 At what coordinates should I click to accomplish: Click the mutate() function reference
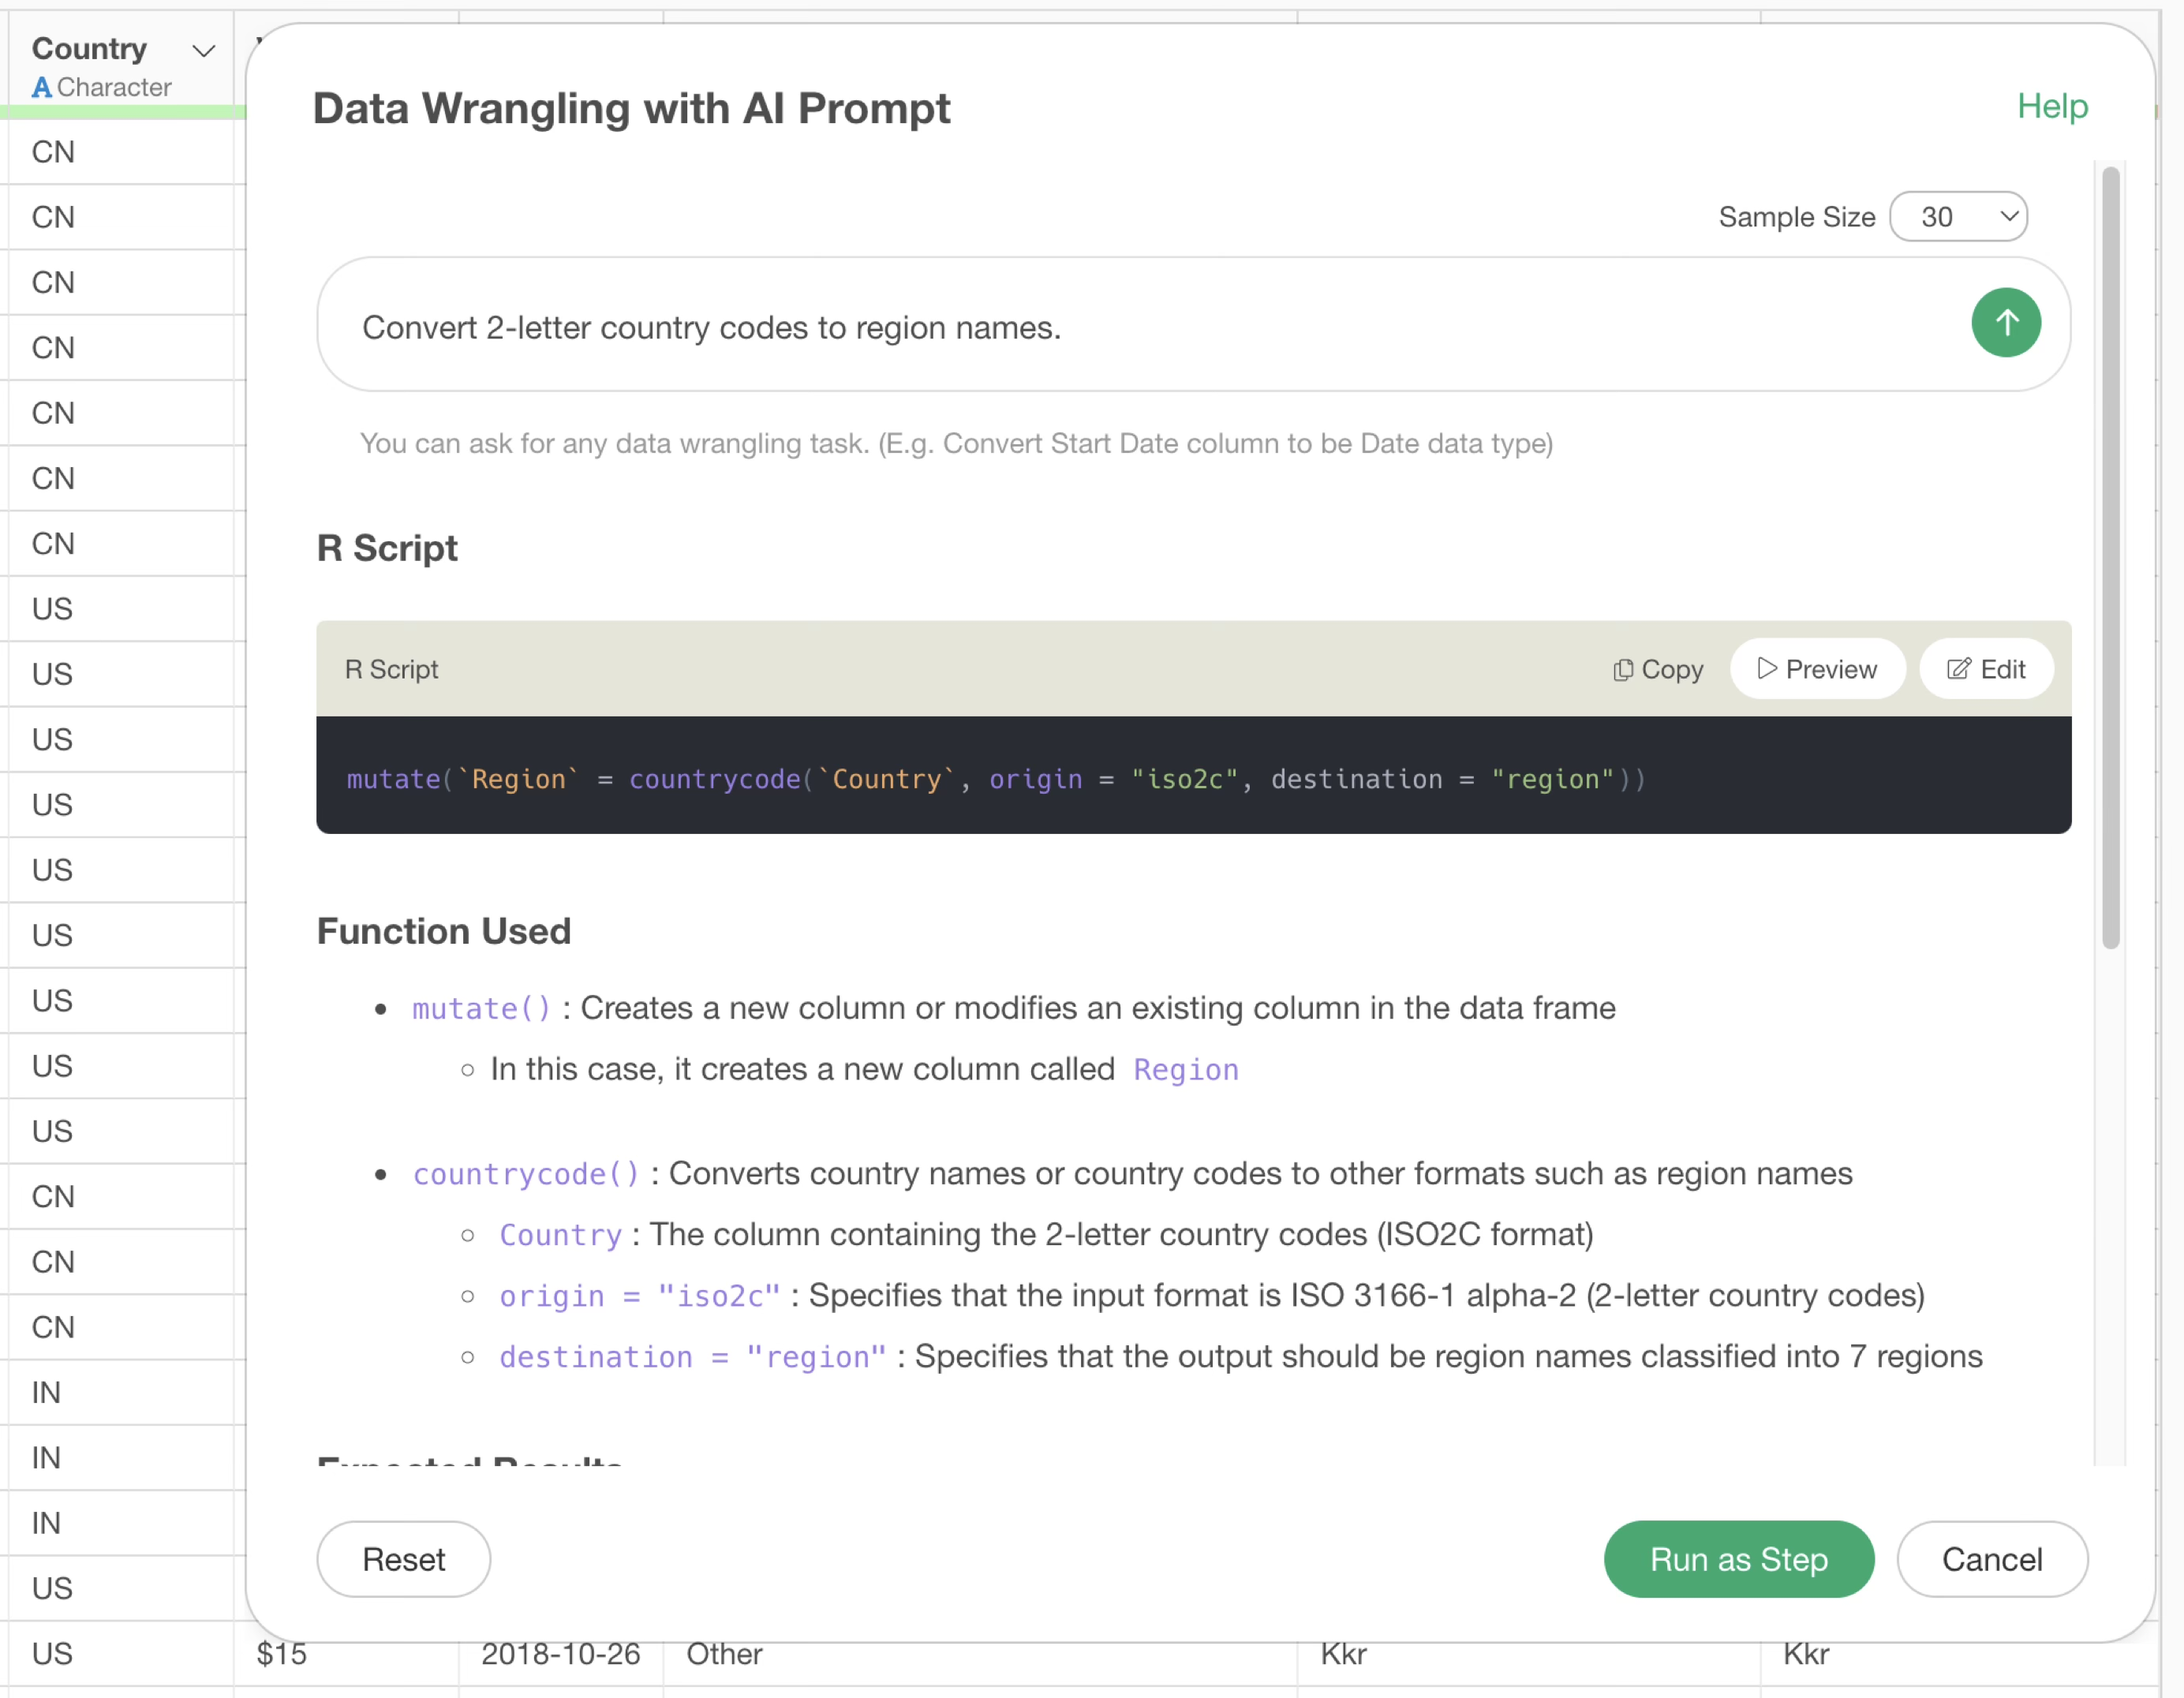point(481,1008)
